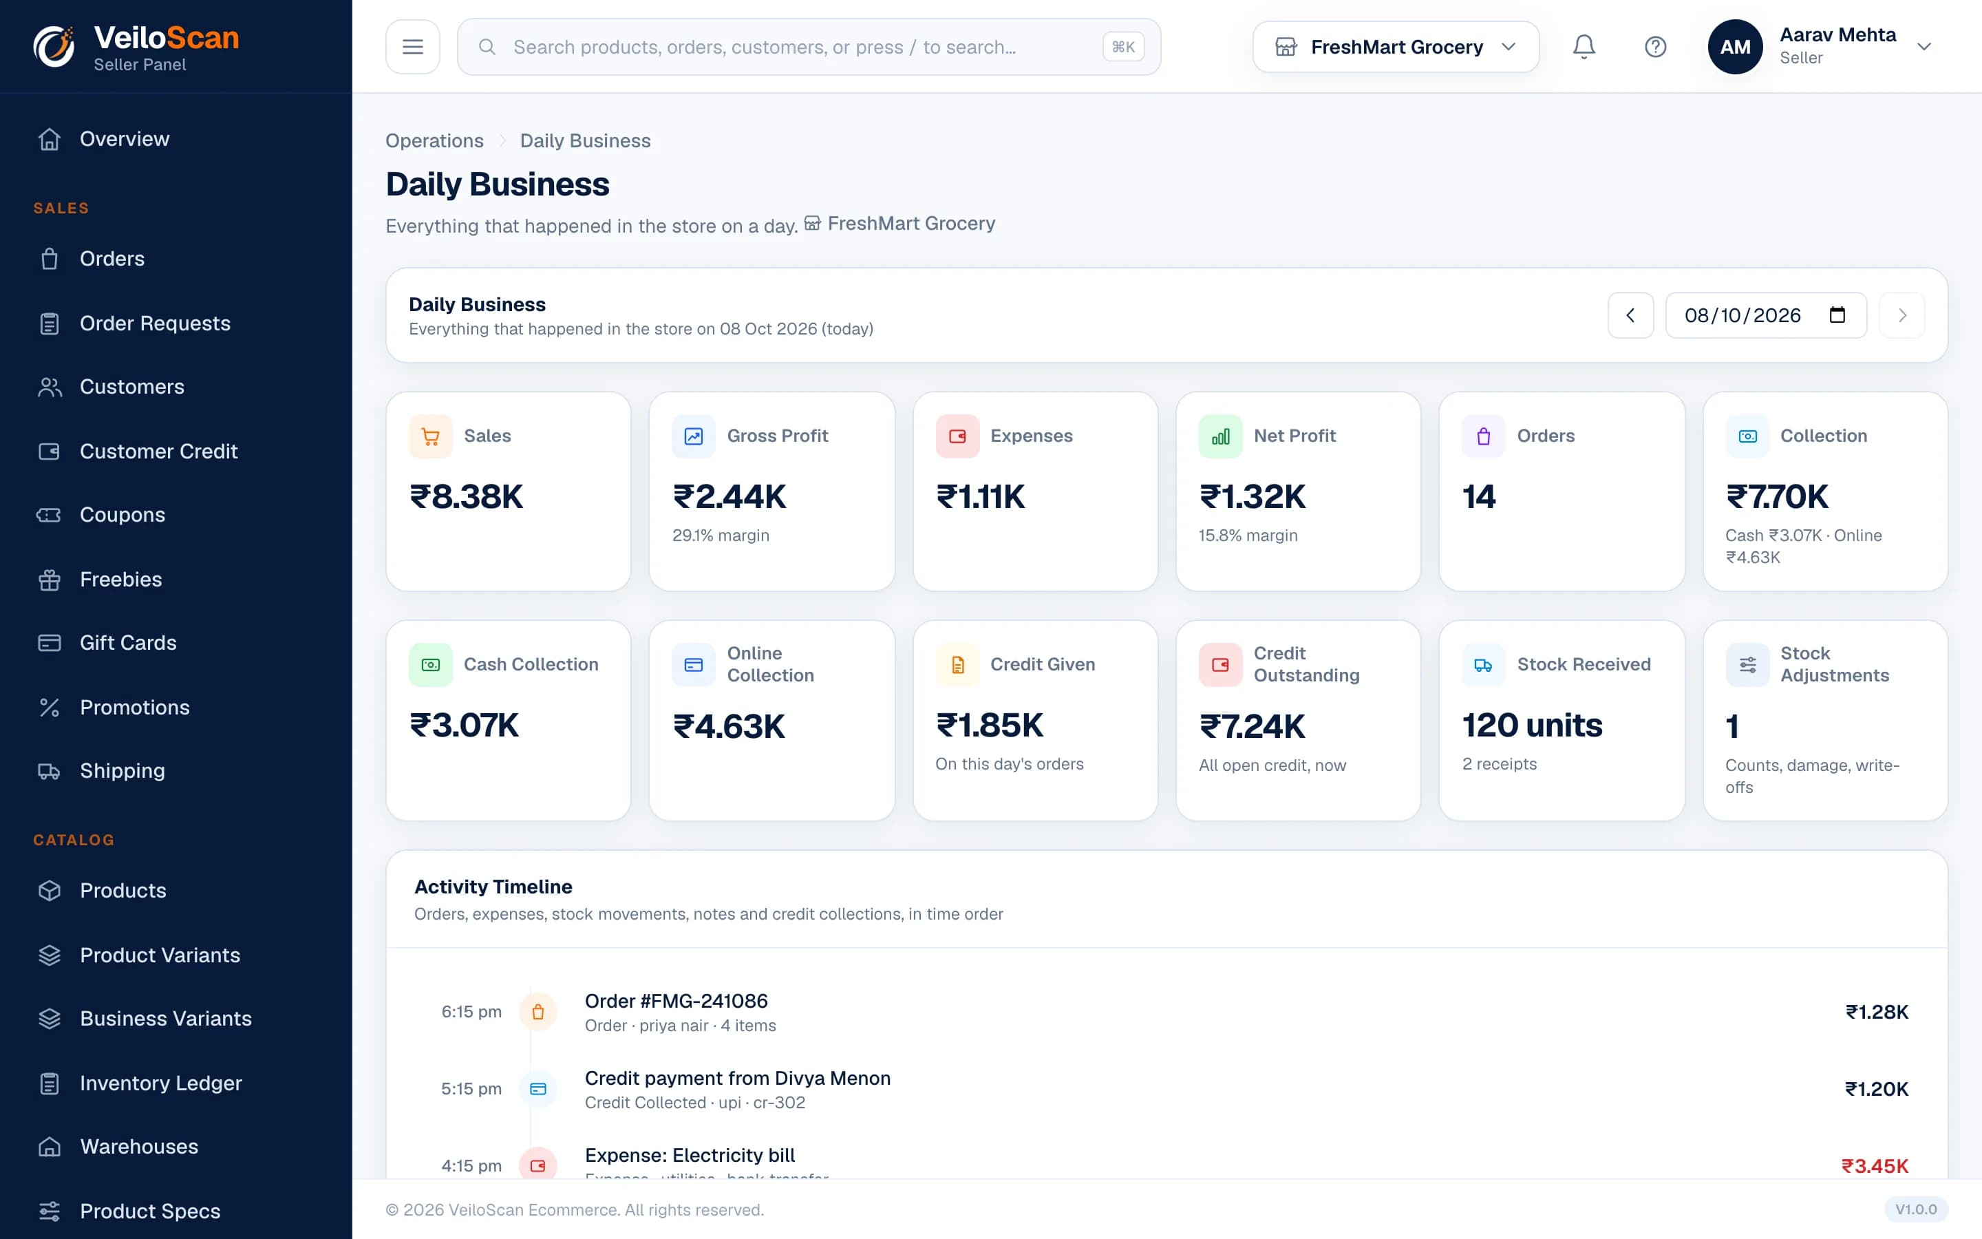
Task: Go to the next day arrow
Action: tap(1901, 315)
